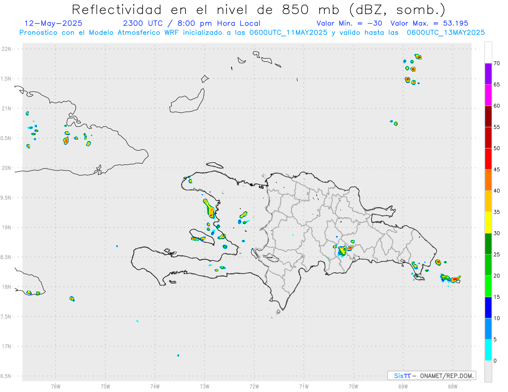508x392 pixels.
Task: Click the '22N' latitude label
Action: (x=7, y=49)
